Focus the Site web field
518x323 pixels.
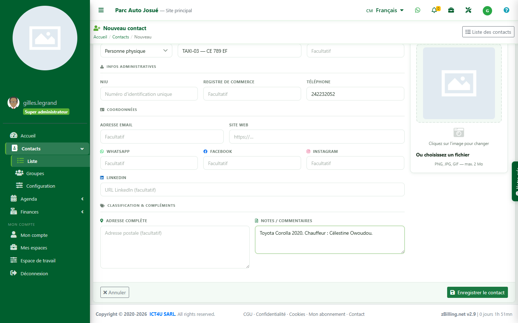[x=317, y=137]
